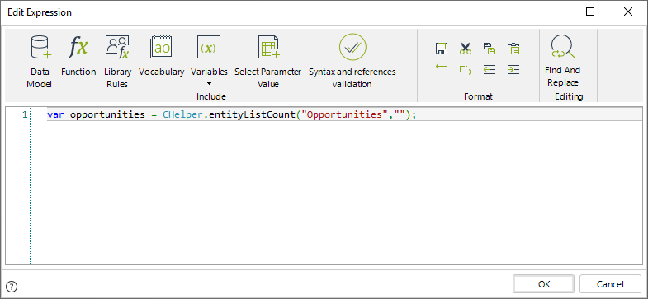Undo with the left-pointing arrow icon
The width and height of the screenshot is (648, 299).
(442, 69)
